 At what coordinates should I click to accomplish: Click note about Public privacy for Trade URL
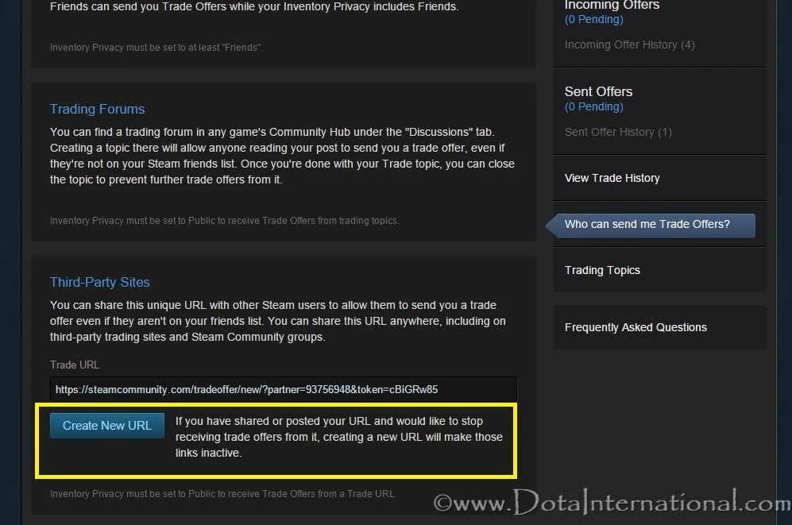click(x=222, y=494)
